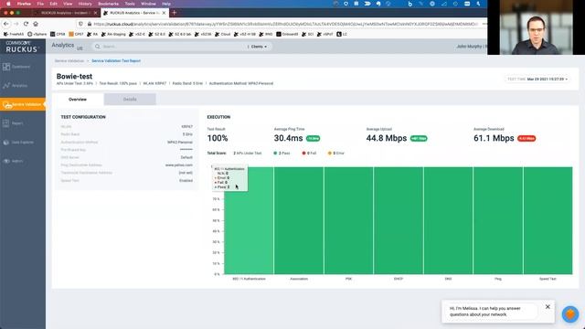Open the Tools menu
585x329 pixels.
pyautogui.click(x=130, y=4)
